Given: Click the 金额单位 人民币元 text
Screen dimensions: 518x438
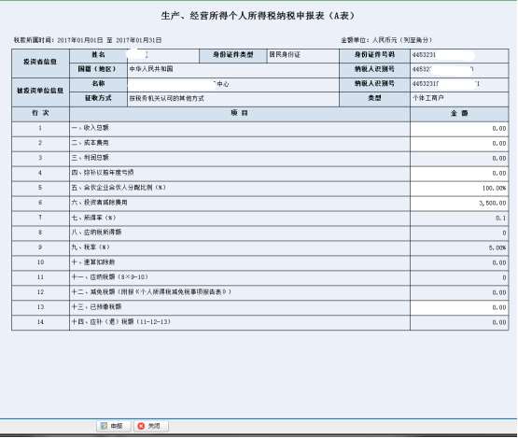Looking at the screenshot, I should 386,40.
